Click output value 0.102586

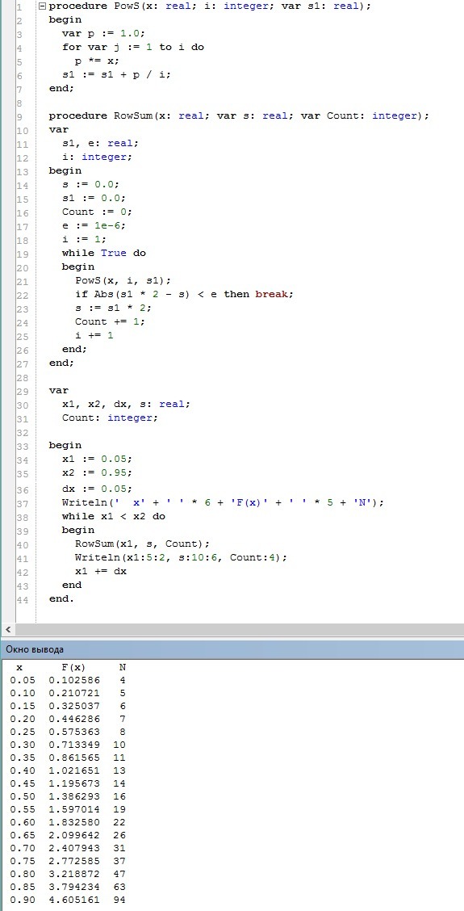(74, 680)
